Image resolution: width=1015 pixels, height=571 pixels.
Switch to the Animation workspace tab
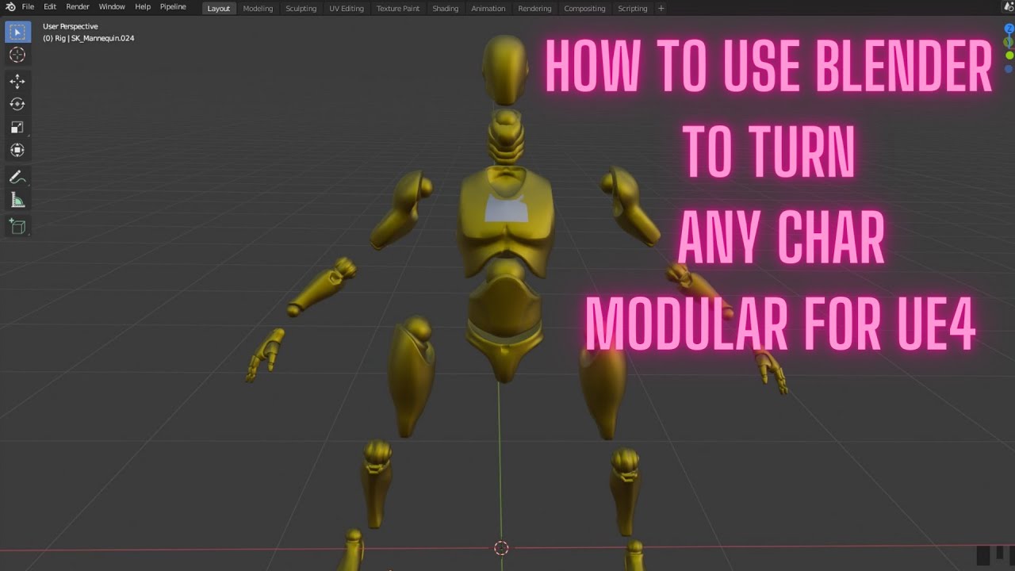(488, 9)
